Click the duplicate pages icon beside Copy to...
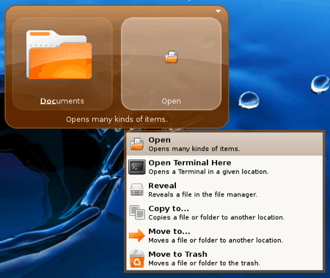 click(137, 213)
